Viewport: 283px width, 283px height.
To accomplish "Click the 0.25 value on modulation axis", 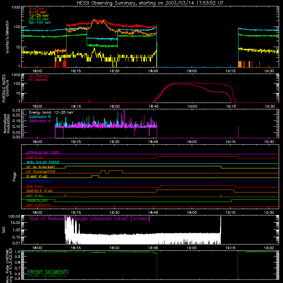I will pyautogui.click(x=16, y=110).
